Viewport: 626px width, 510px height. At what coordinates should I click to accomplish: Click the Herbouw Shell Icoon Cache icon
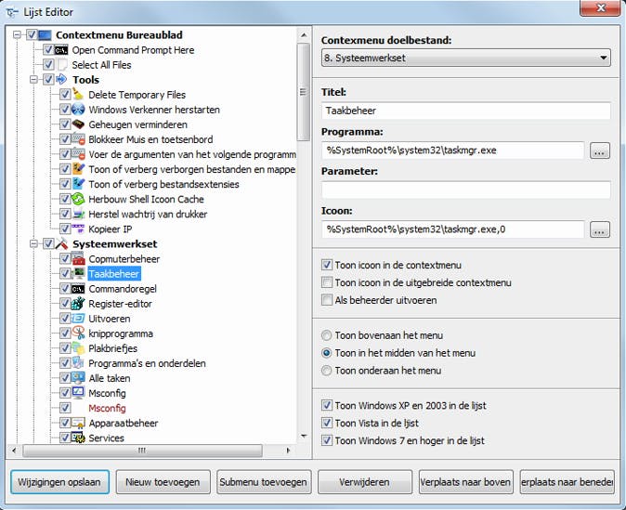(78, 199)
